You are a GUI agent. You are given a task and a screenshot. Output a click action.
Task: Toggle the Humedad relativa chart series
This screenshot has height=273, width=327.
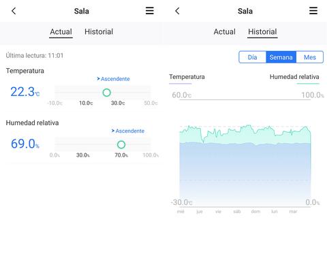point(294,77)
